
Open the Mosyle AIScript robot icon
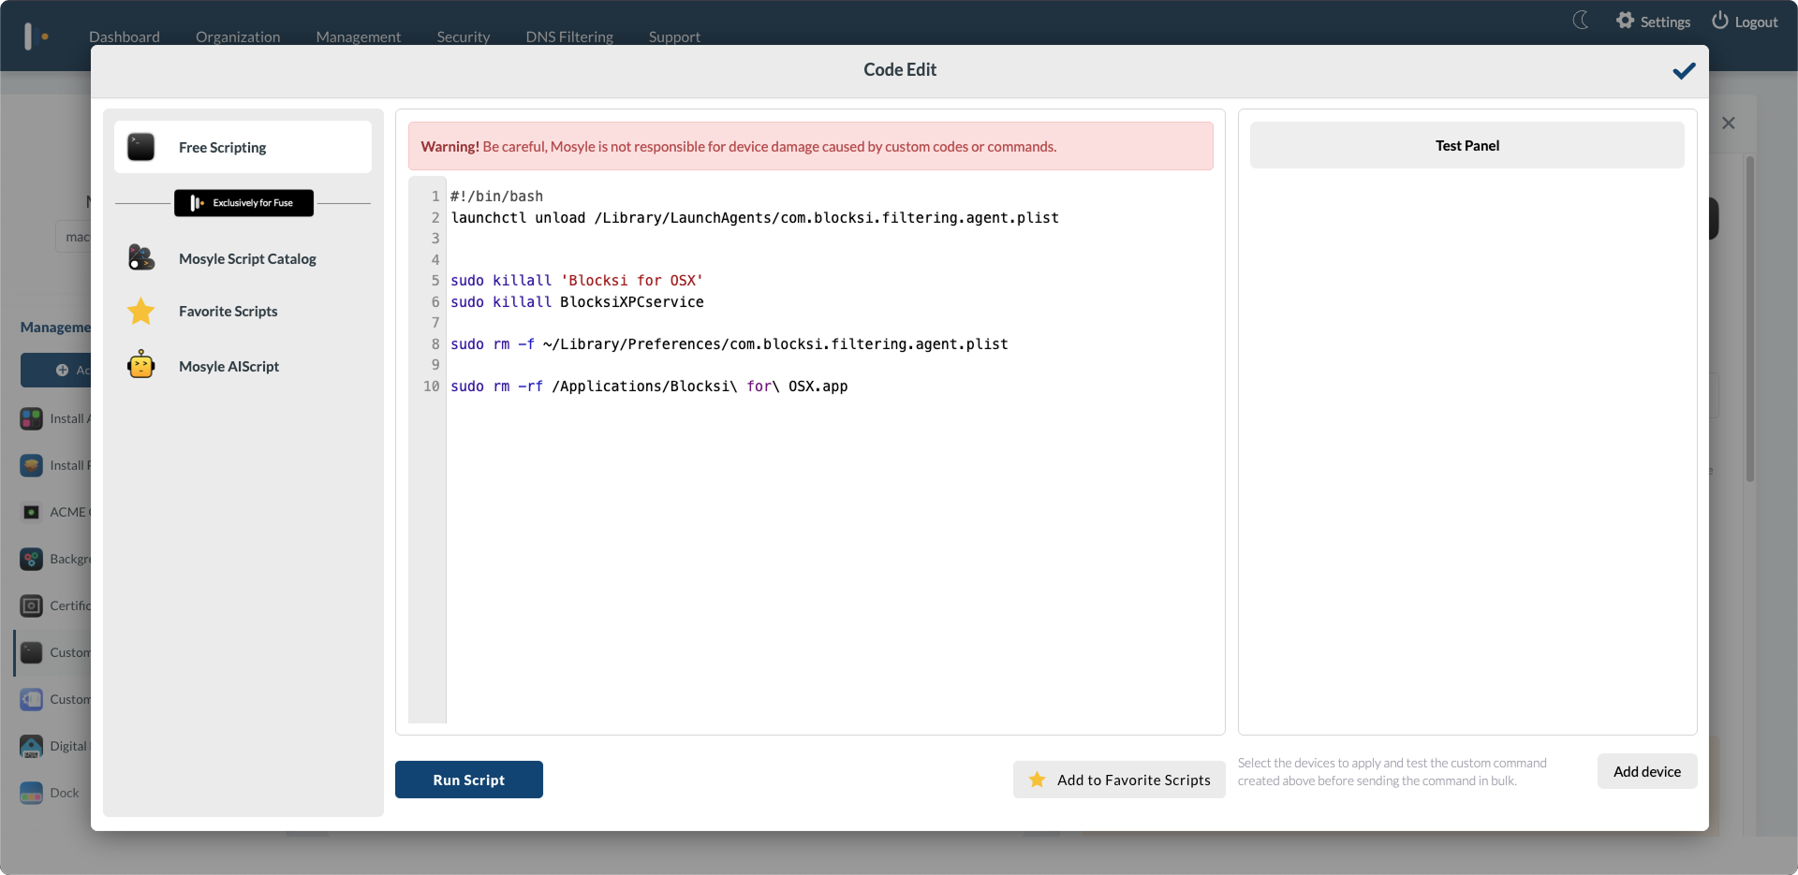point(141,365)
